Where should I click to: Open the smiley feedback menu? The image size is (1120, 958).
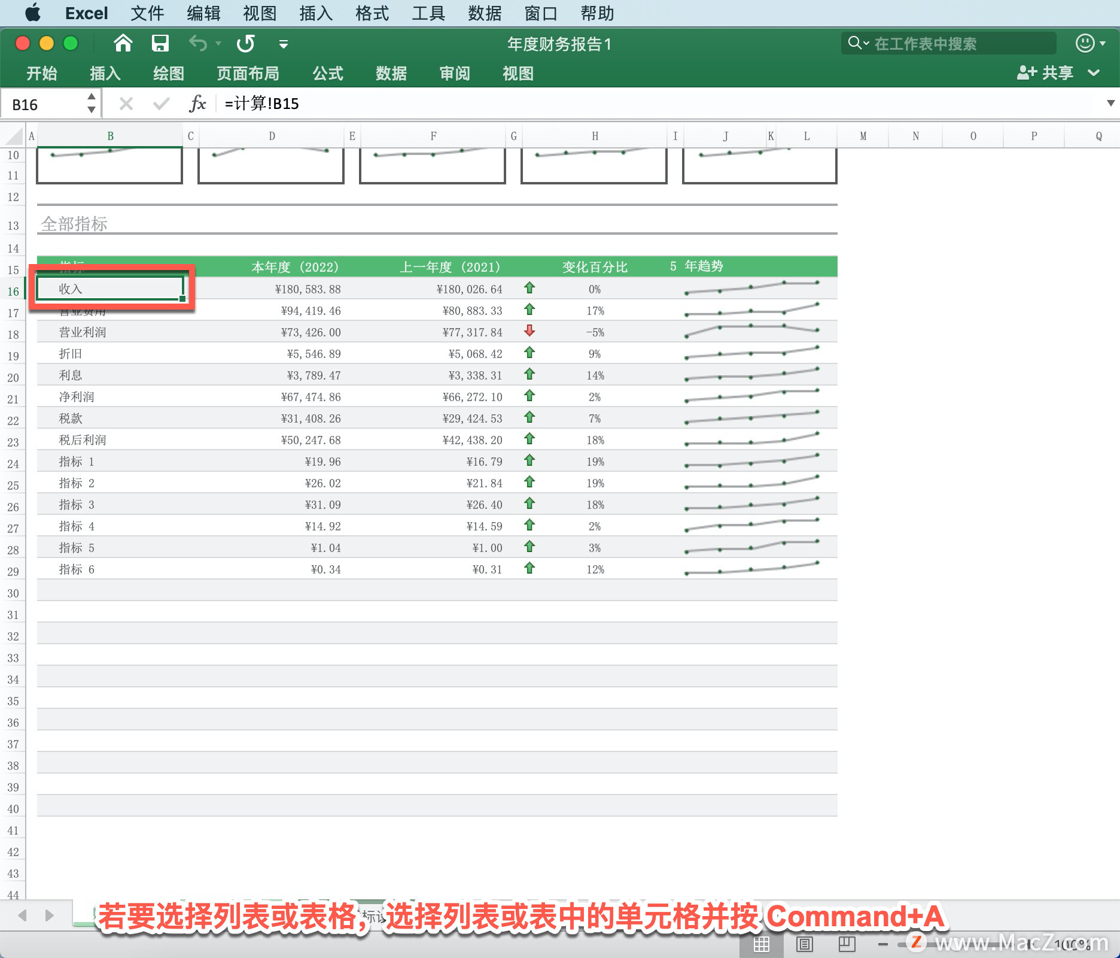click(1090, 43)
